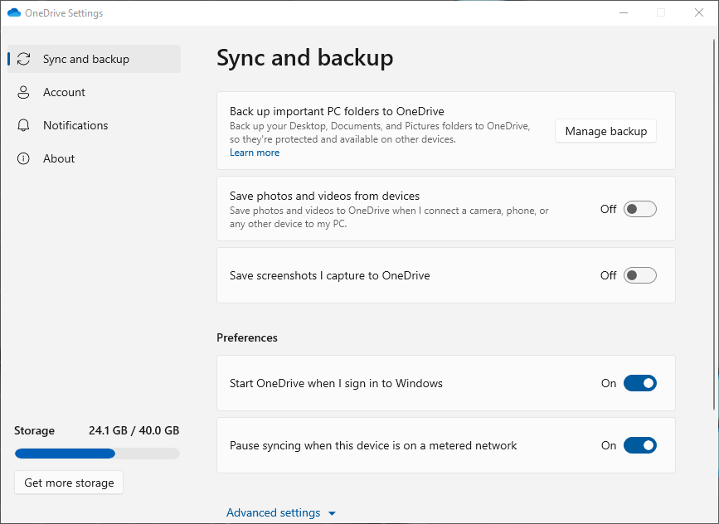Click the Advanced settings arrow icon
This screenshot has width=719, height=524.
click(x=333, y=514)
